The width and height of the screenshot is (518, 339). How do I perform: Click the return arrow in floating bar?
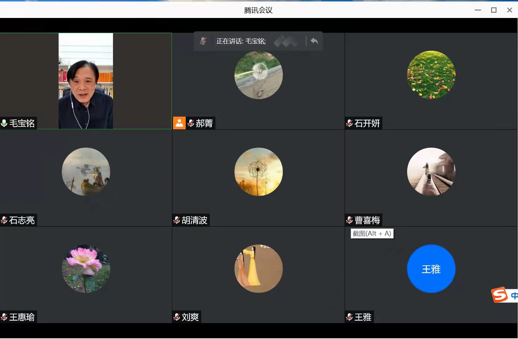(314, 41)
